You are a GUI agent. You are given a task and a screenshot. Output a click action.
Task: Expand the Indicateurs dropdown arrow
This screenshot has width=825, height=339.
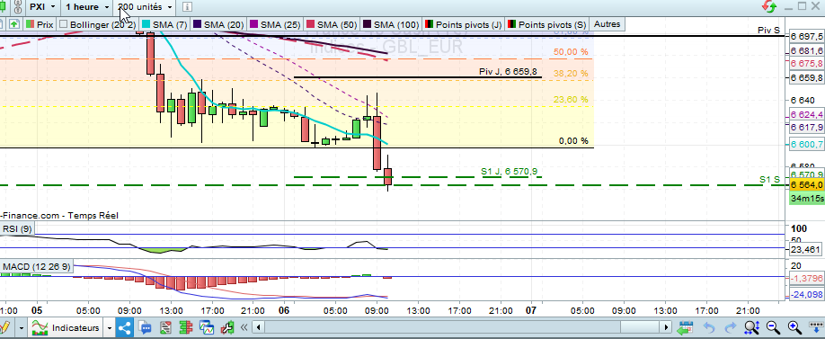109,328
